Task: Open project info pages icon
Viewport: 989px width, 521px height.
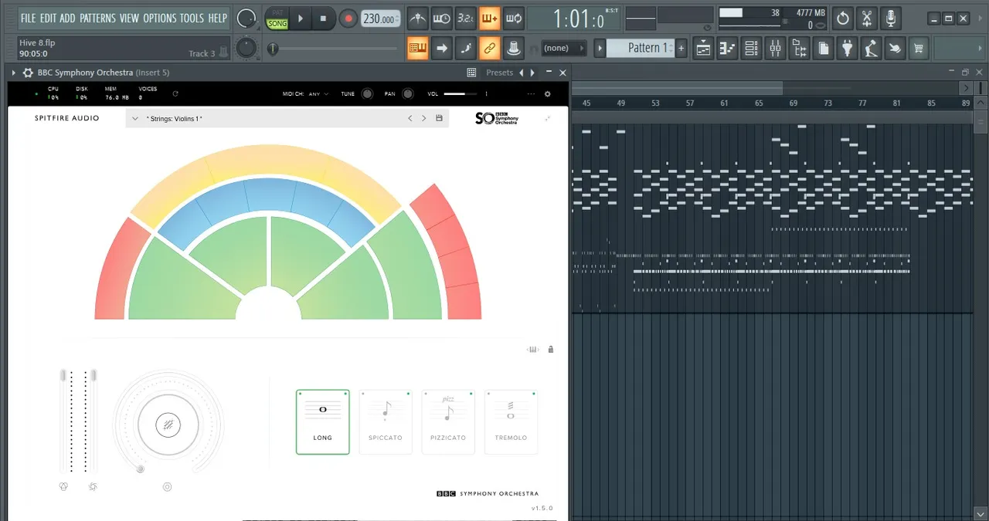Action: point(824,48)
